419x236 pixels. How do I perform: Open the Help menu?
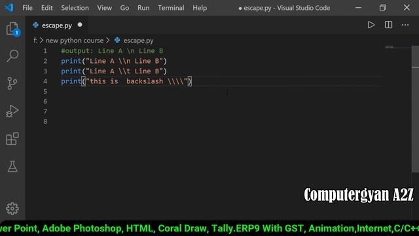coord(200,8)
